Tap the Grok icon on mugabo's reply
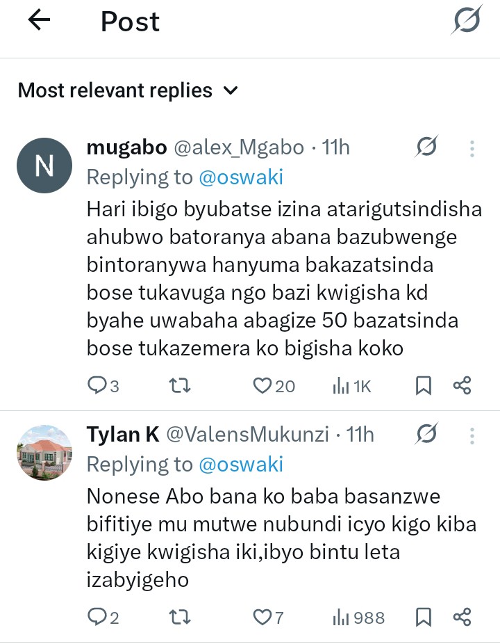 coord(426,147)
